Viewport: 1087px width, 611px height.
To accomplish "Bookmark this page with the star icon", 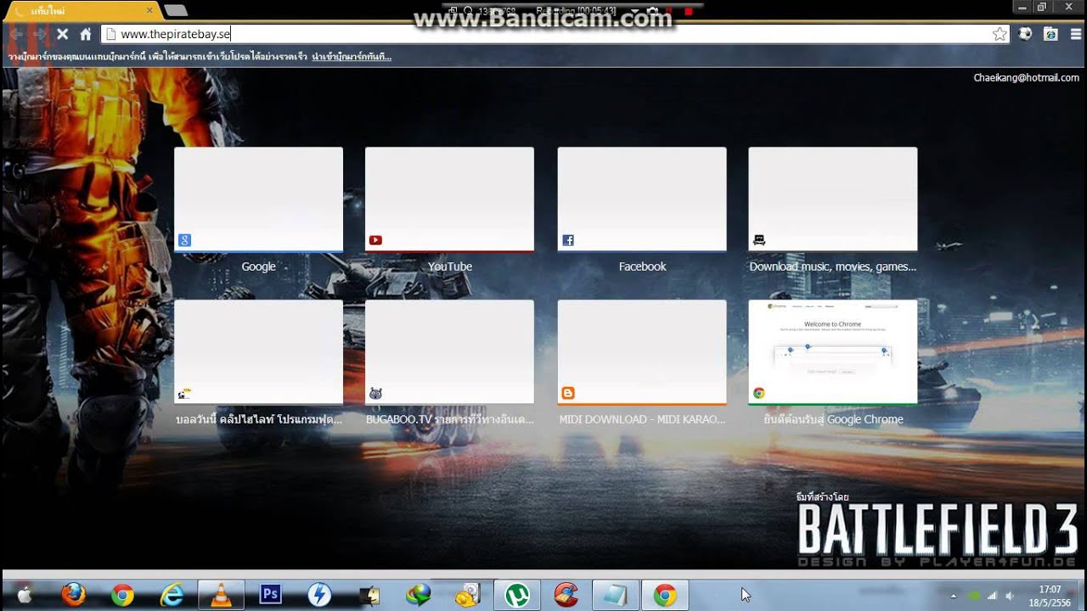I will (1000, 34).
